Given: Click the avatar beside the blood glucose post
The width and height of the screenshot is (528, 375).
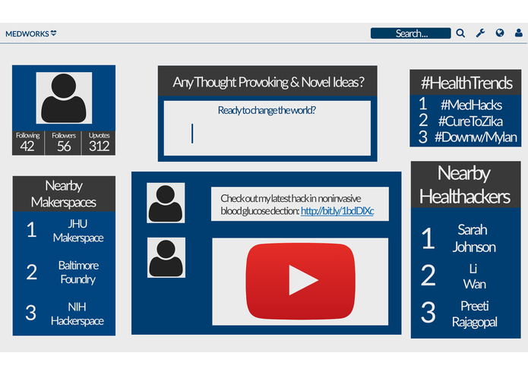Looking at the screenshot, I should point(166,203).
